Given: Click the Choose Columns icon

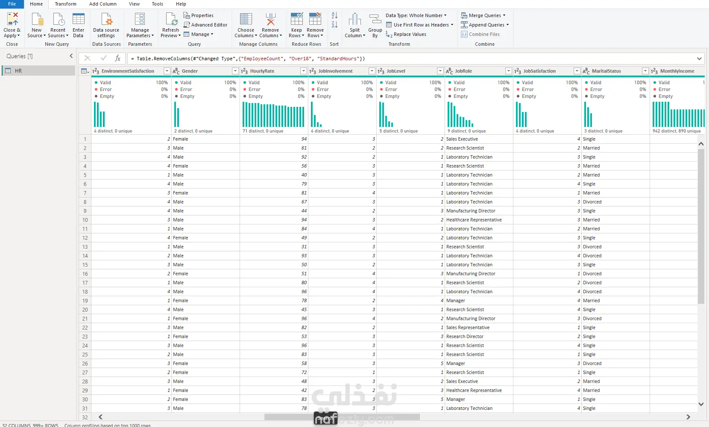Looking at the screenshot, I should pyautogui.click(x=246, y=19).
